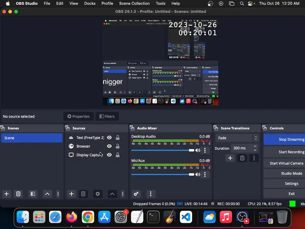The height and width of the screenshot is (229, 305).
Task: Open Audio Mixer menu dots at bottom
Action: pos(150,194)
